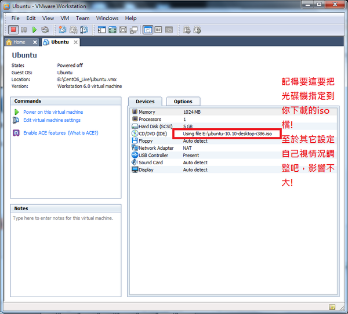Open the Help menu
This screenshot has width=348, height=314.
[x=130, y=18]
